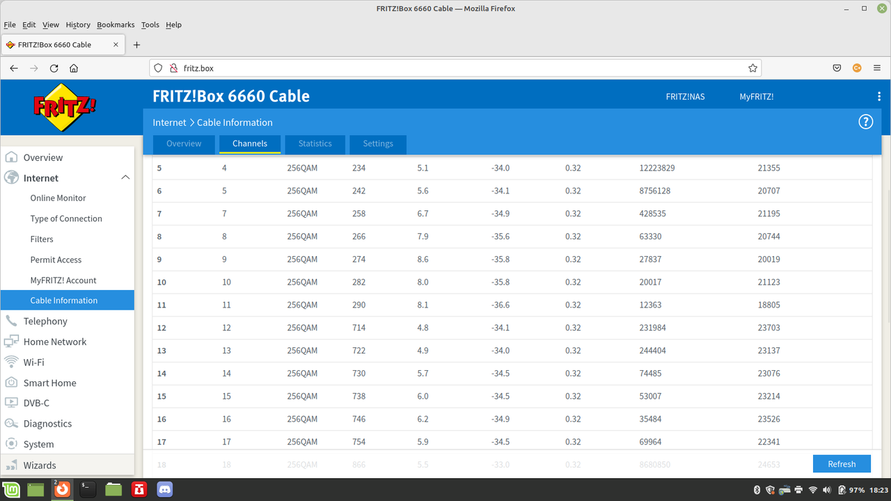
Task: Open the Discord taskbar icon
Action: pyautogui.click(x=165, y=489)
